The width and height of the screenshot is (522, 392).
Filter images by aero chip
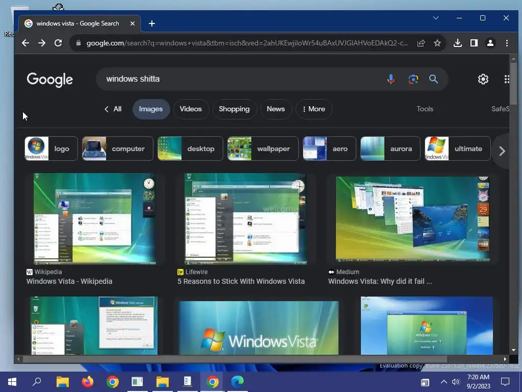[x=329, y=149]
